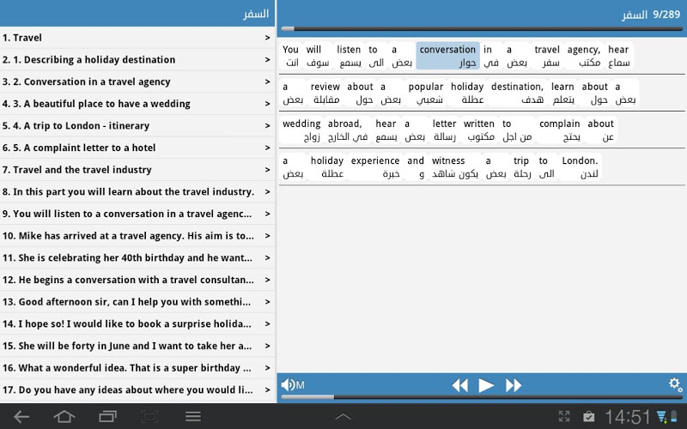
Task: Tap the download status icon in tray
Action: tap(661, 417)
